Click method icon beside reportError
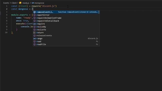 [x=35, y=15]
